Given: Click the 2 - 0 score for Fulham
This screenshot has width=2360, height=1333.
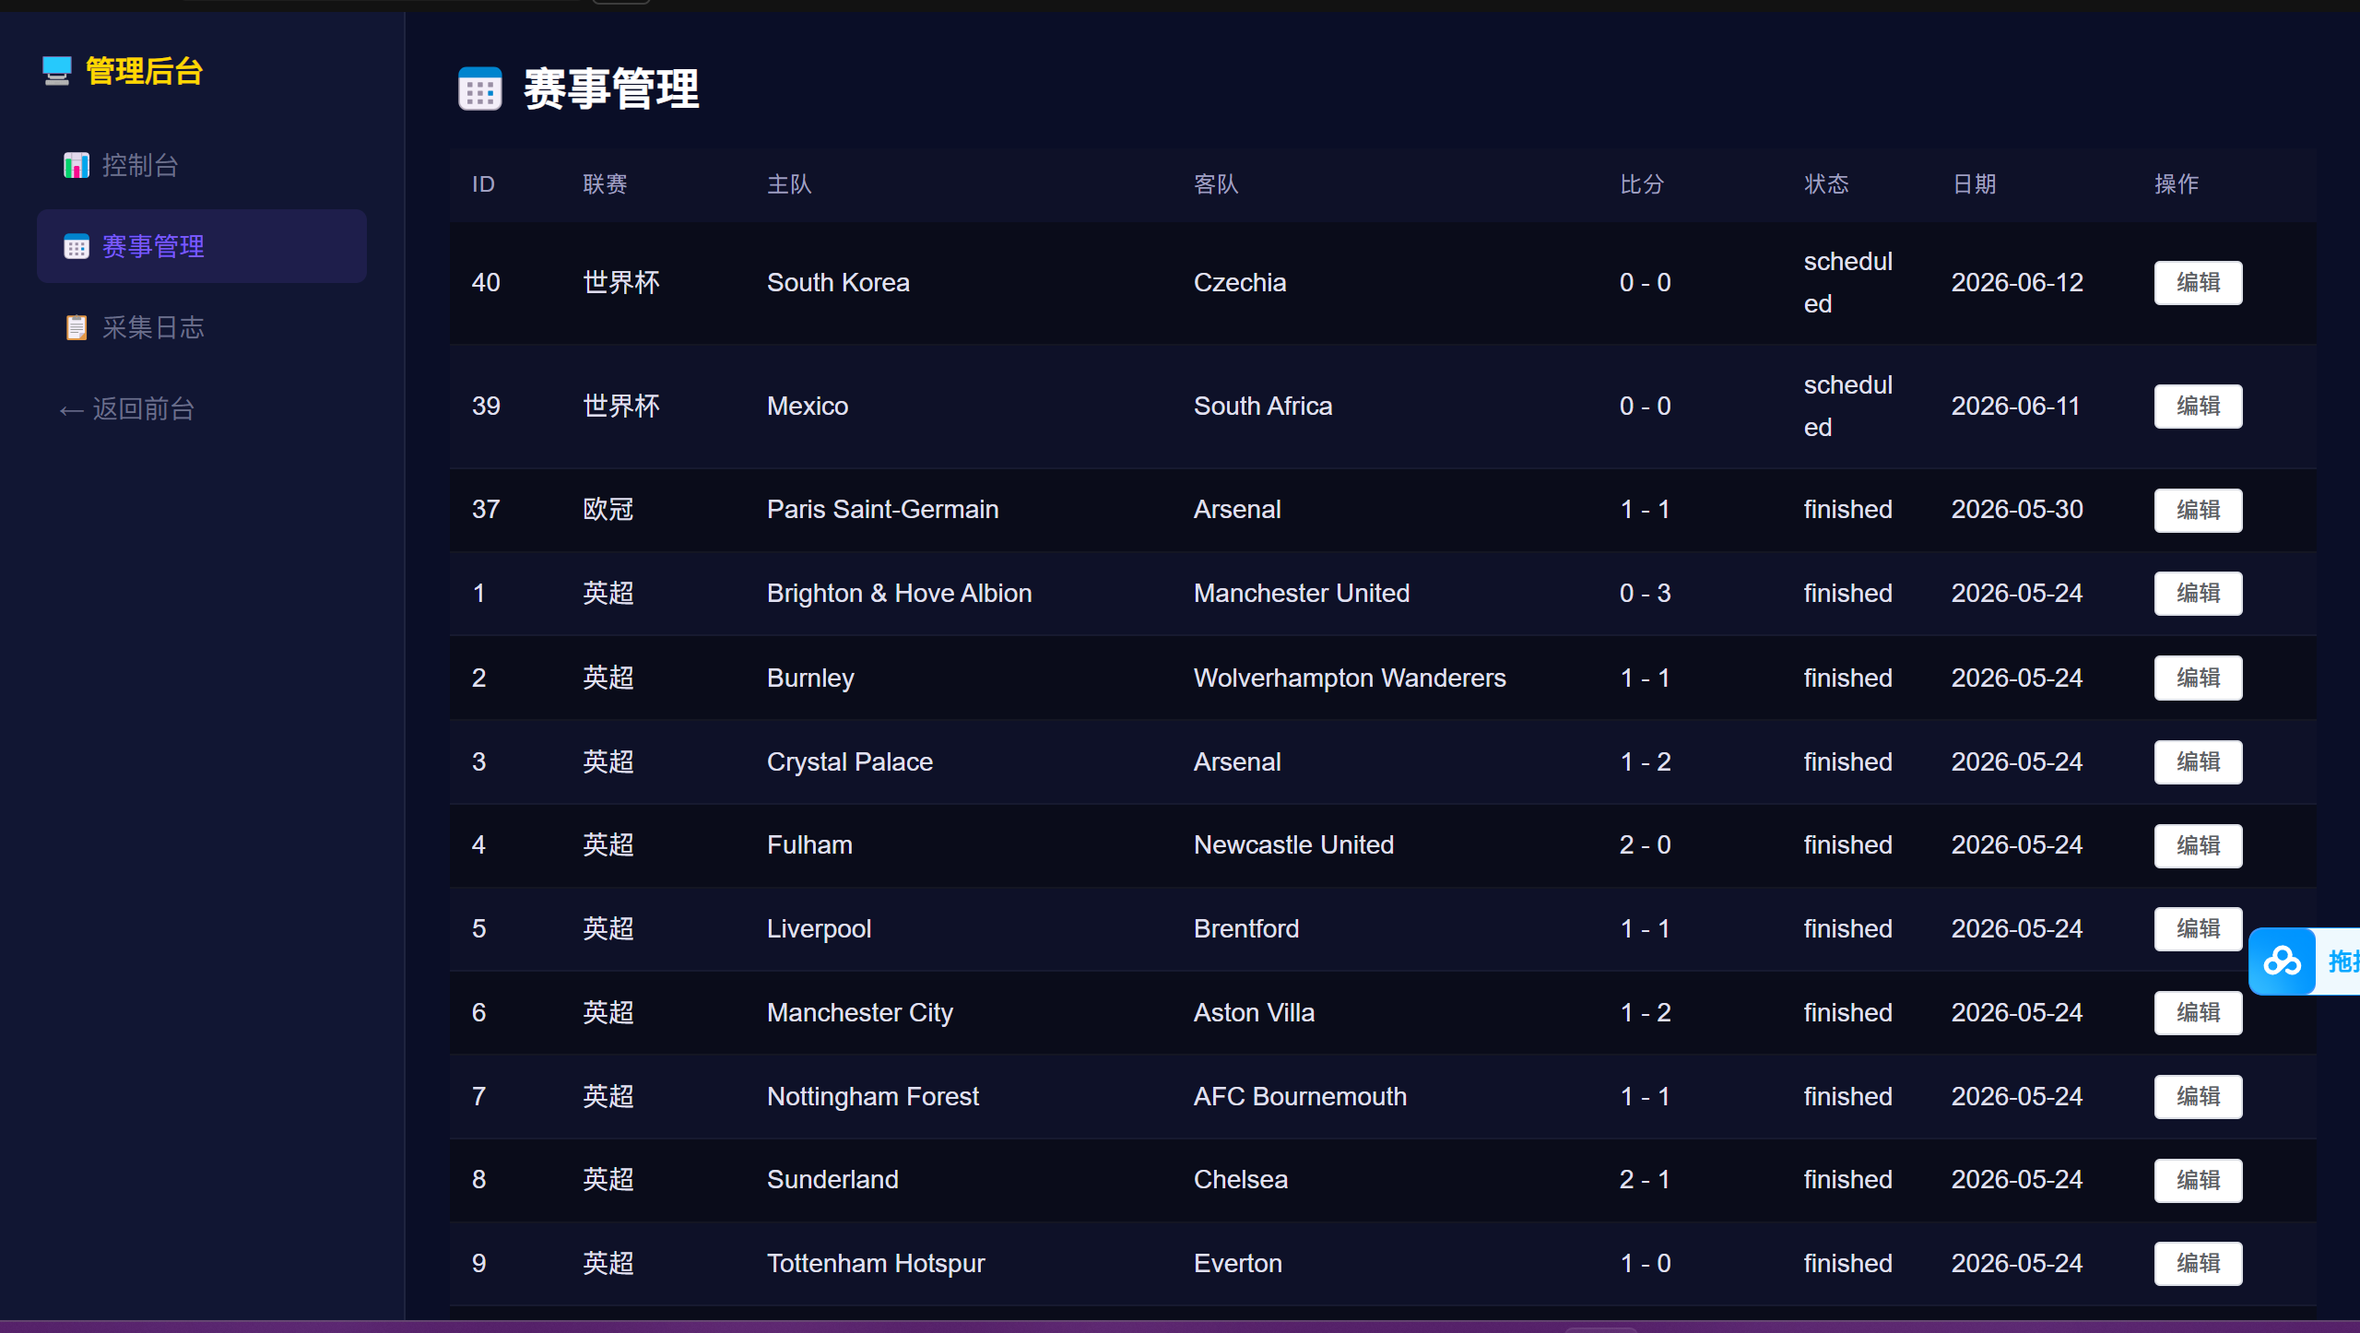Looking at the screenshot, I should point(1646,845).
